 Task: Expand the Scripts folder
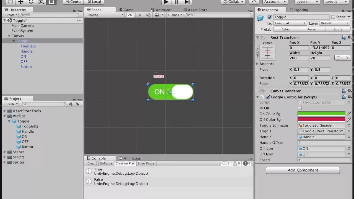5,157
